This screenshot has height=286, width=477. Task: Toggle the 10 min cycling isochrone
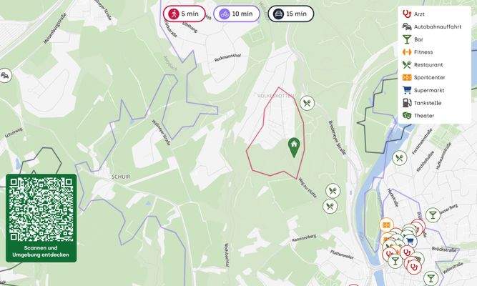click(237, 14)
